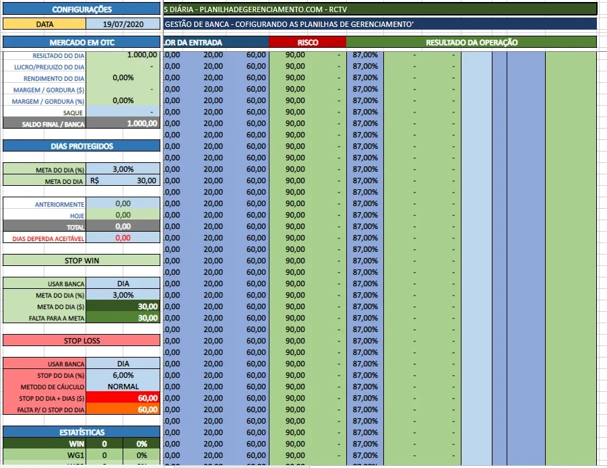Click the MARGEM / GORDURA ($) label
Screen dimensions: 607x468
49,90
